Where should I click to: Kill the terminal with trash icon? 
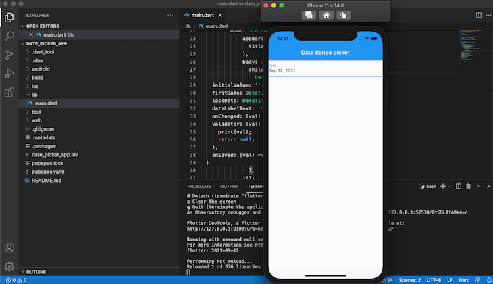[468, 186]
